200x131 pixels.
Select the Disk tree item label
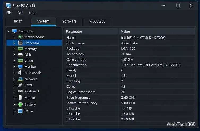pyautogui.click(x=28, y=55)
